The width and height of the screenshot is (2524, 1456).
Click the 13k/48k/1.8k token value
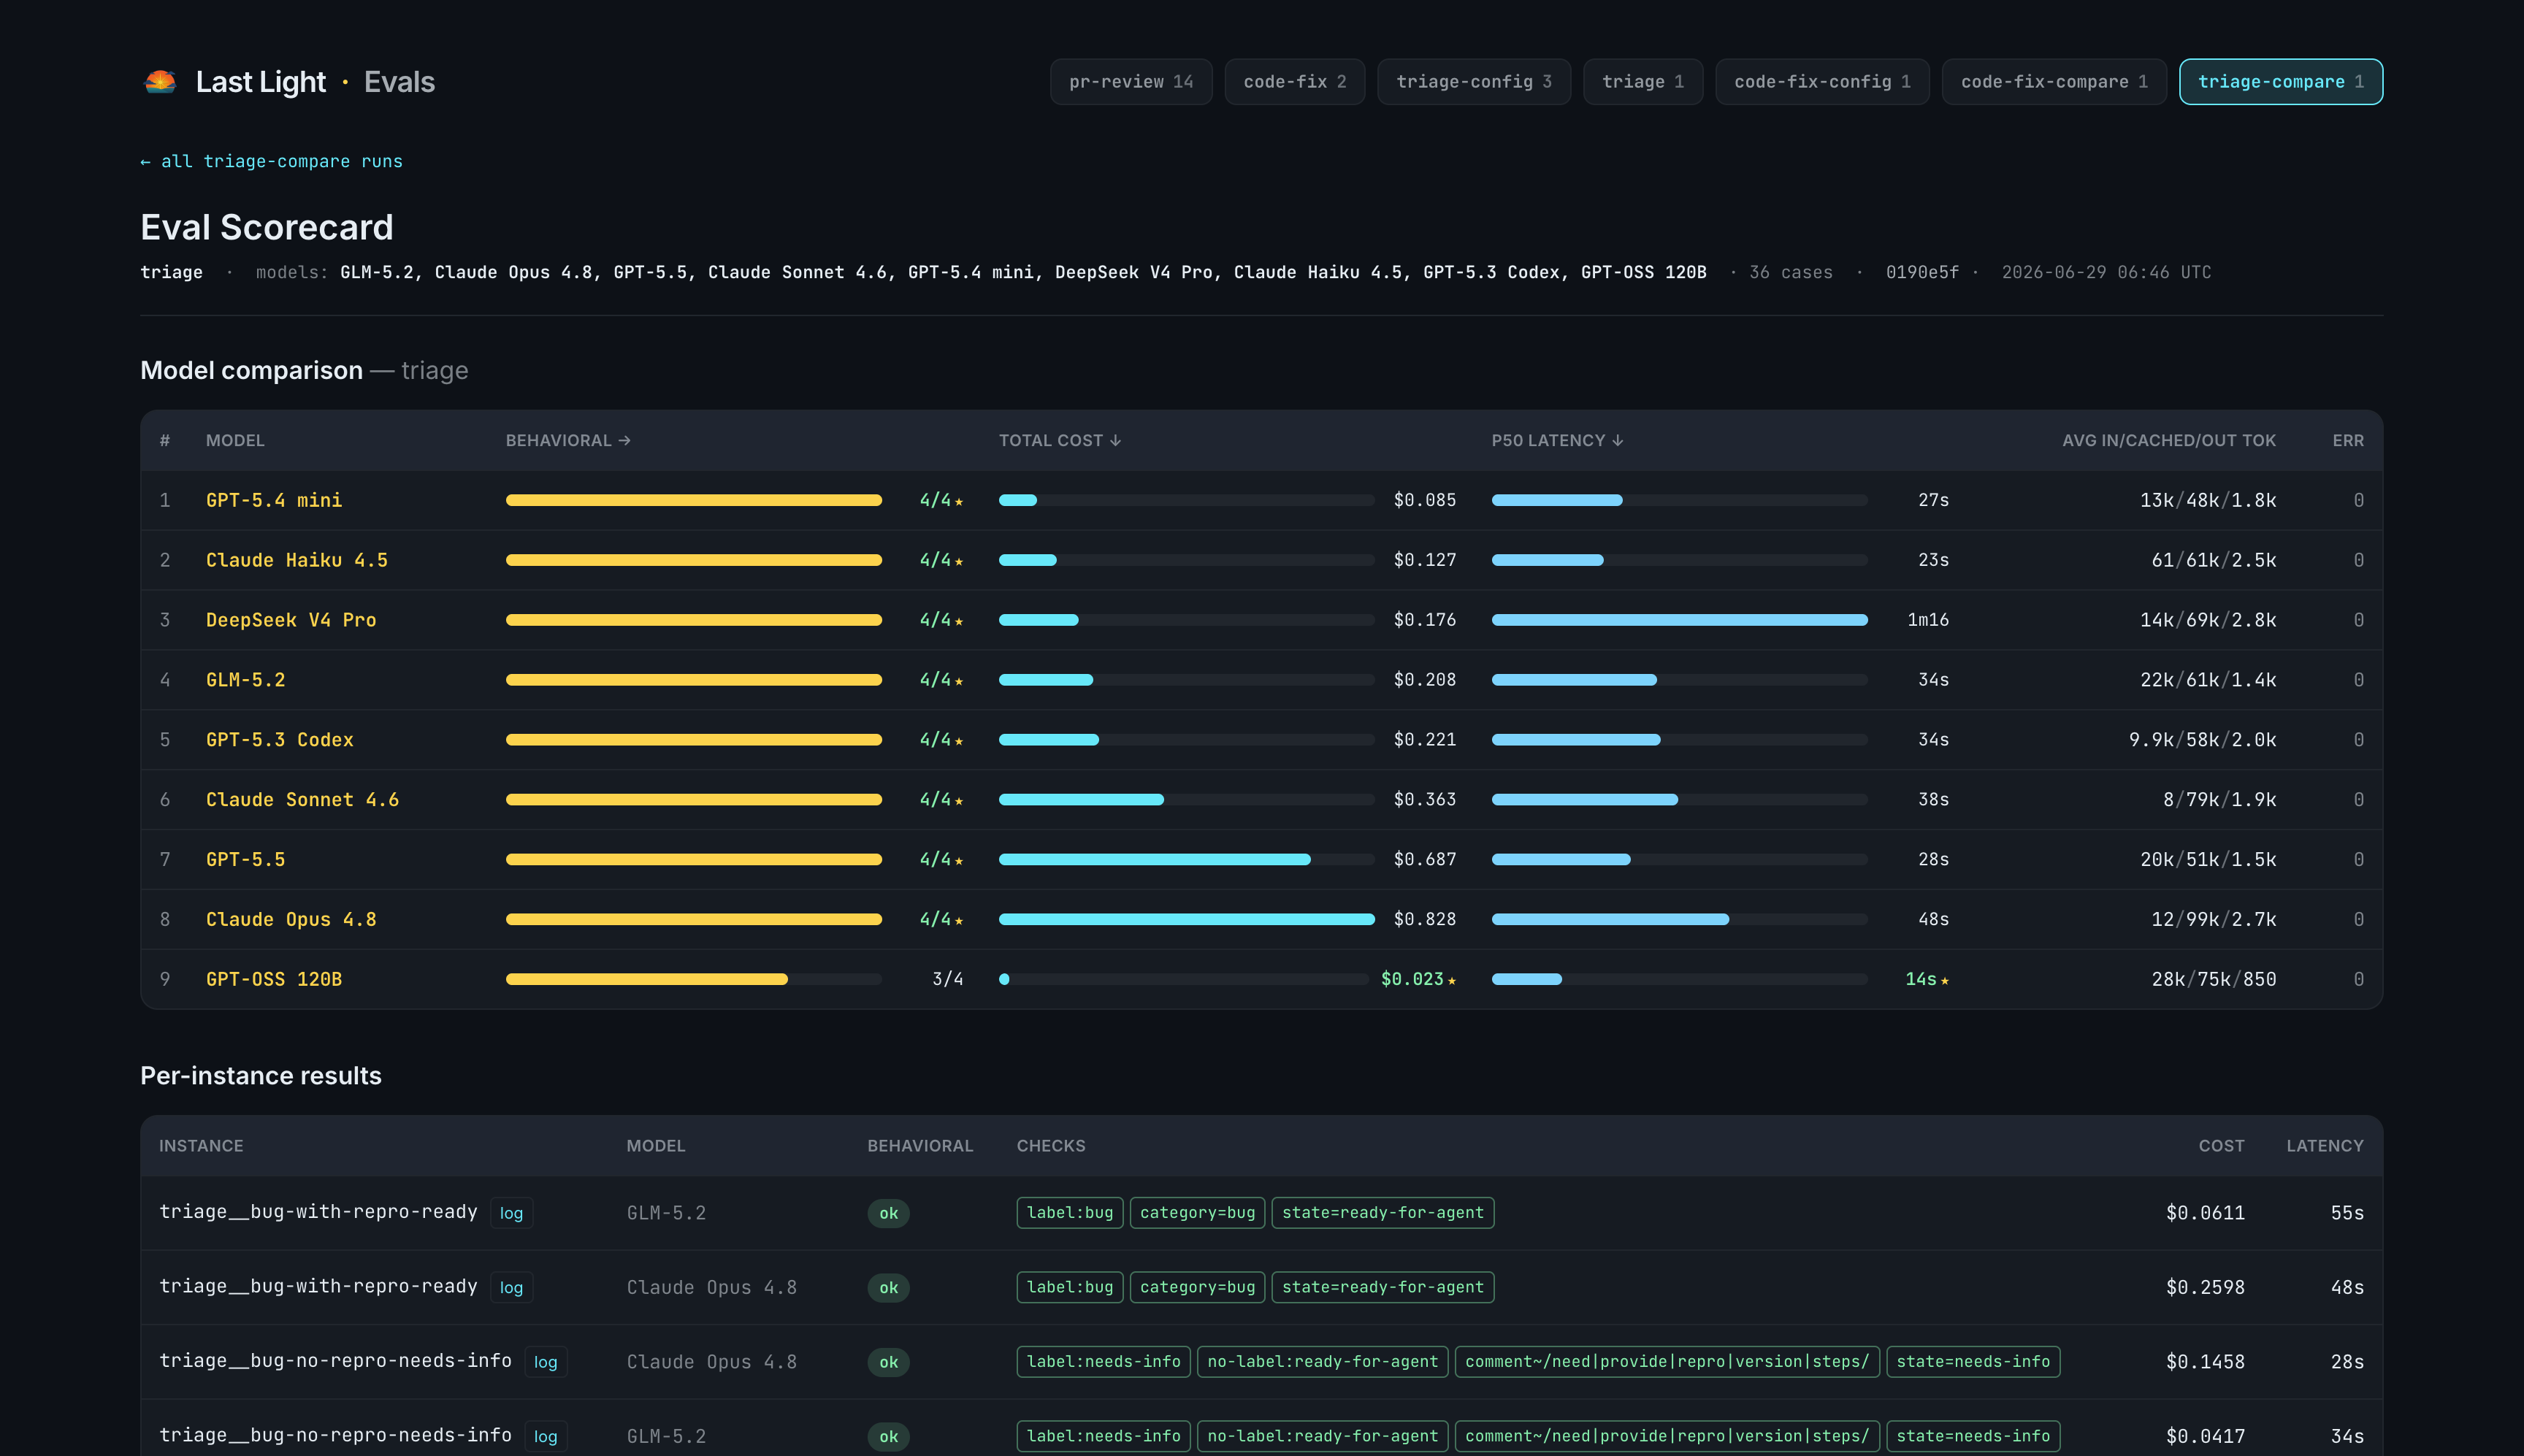click(2207, 500)
